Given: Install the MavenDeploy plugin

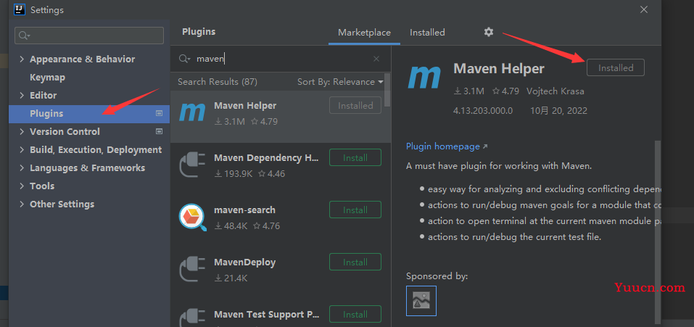Looking at the screenshot, I should [x=355, y=262].
